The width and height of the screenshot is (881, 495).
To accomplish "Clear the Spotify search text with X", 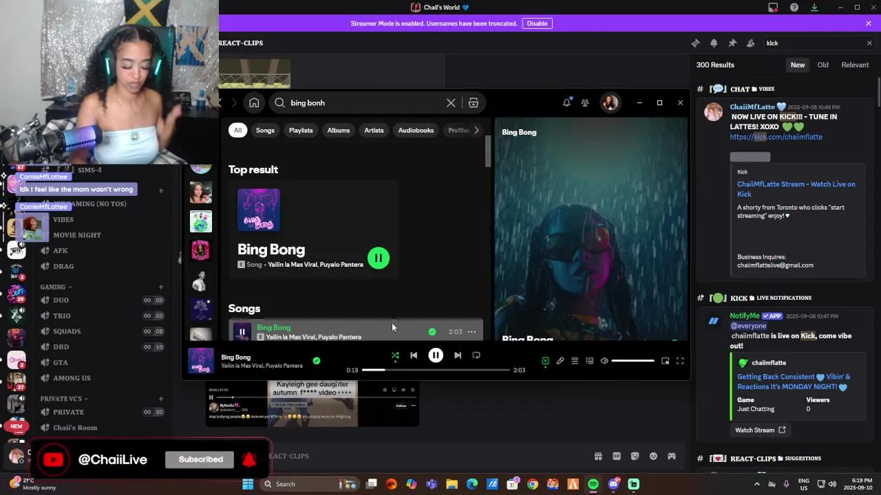I will (x=451, y=102).
